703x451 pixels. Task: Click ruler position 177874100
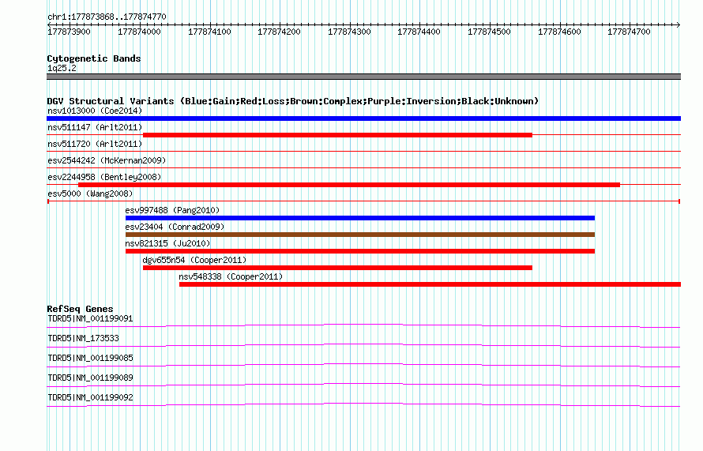click(209, 32)
